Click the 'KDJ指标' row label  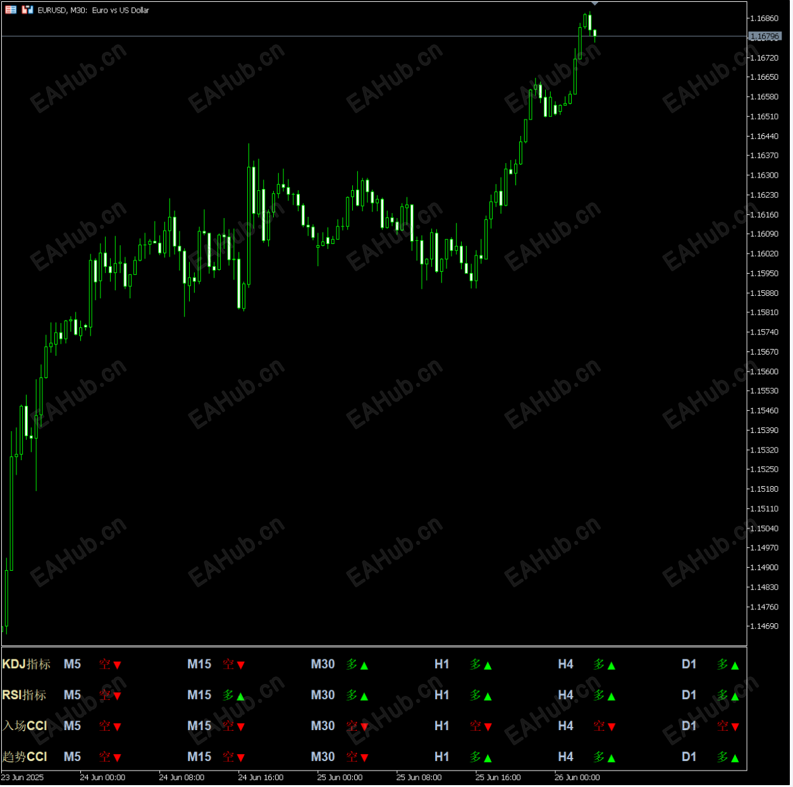pos(26,664)
